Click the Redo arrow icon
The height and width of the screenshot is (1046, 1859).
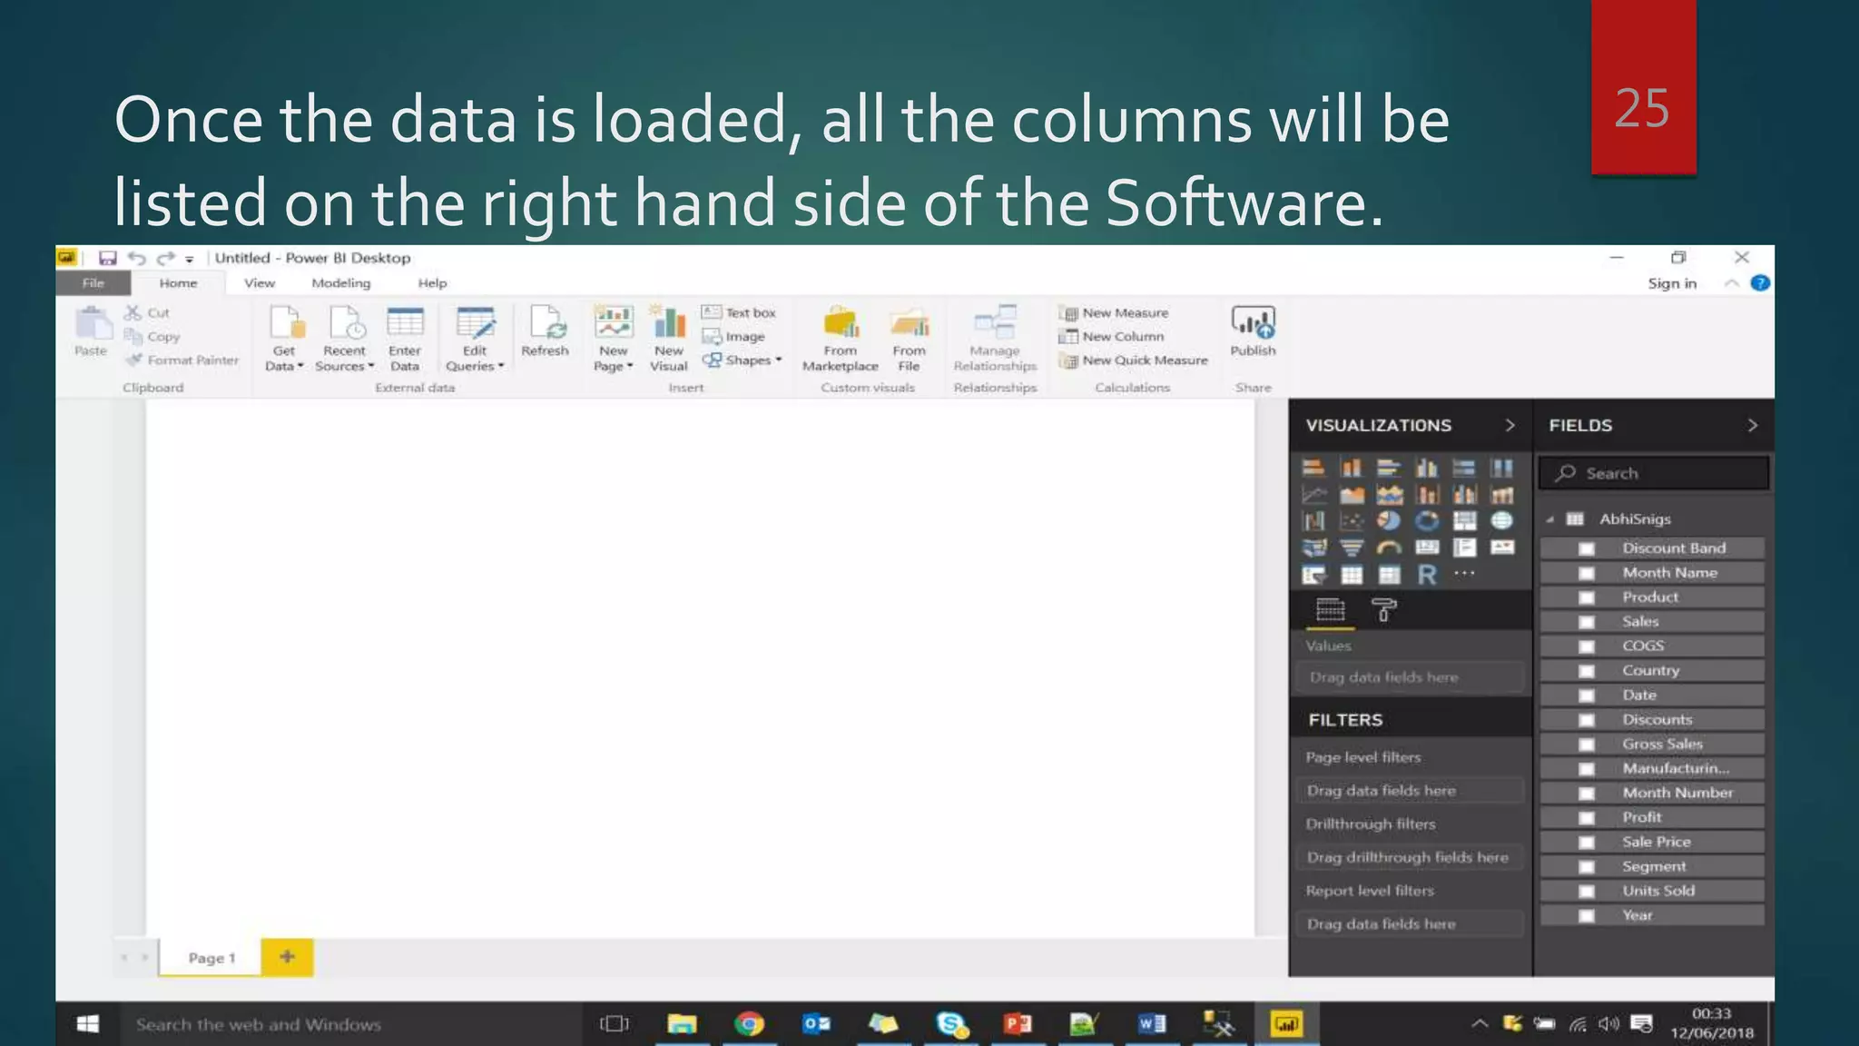pos(165,258)
